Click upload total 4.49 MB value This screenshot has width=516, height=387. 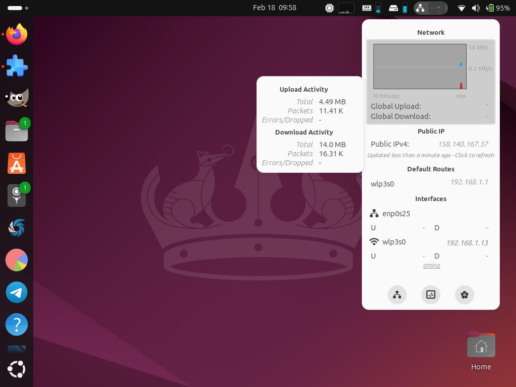(x=333, y=102)
